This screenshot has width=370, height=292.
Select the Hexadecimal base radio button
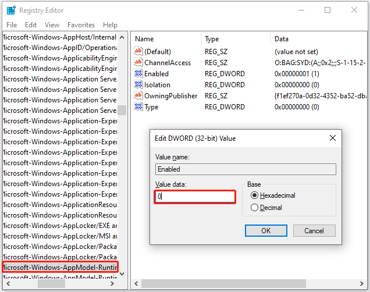pos(254,195)
